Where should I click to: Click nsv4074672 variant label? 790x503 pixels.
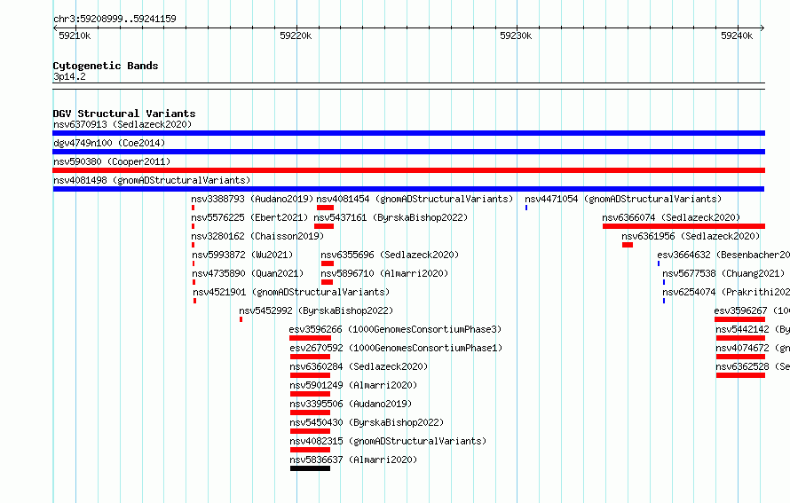[x=753, y=348]
